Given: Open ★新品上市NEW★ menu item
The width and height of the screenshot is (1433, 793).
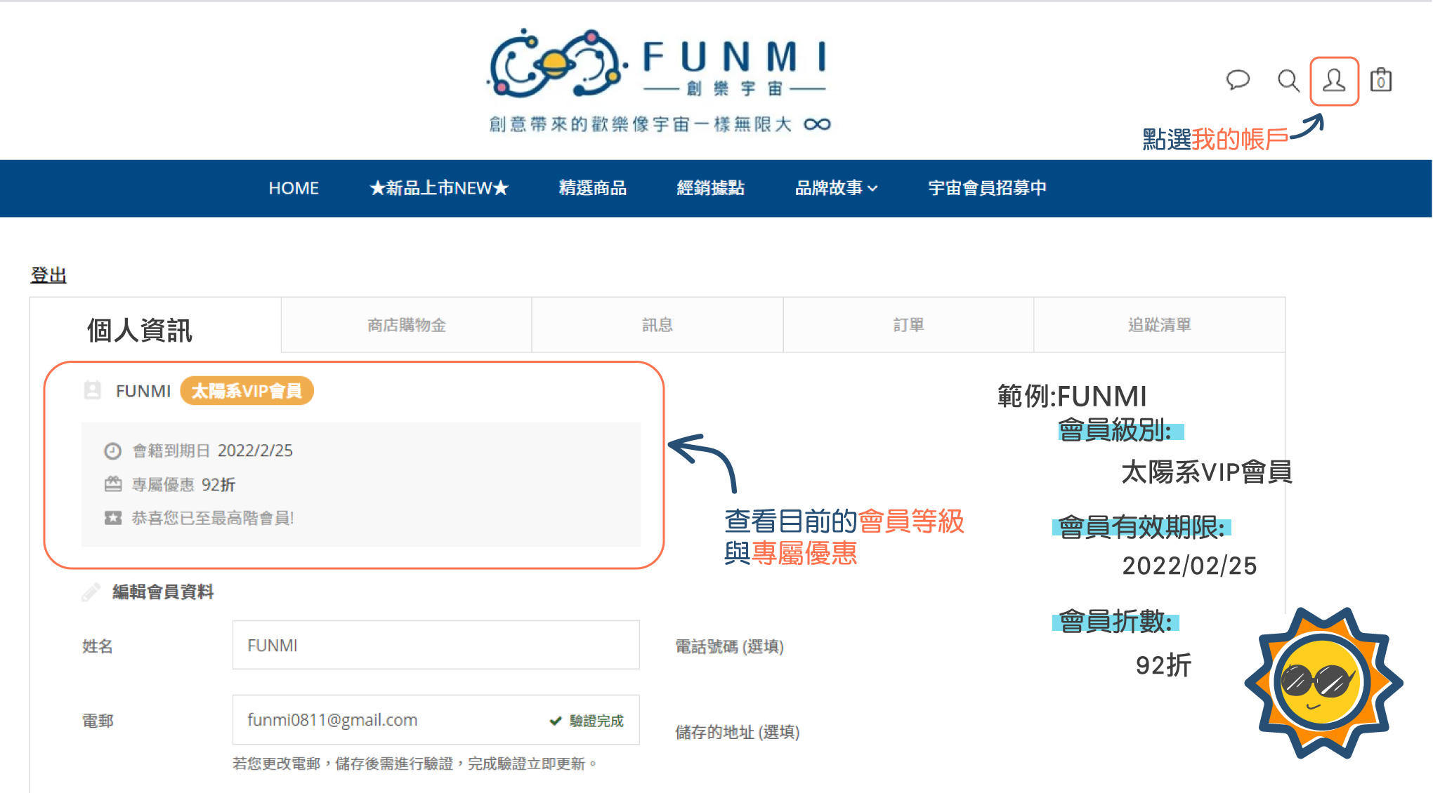Looking at the screenshot, I should click(439, 188).
